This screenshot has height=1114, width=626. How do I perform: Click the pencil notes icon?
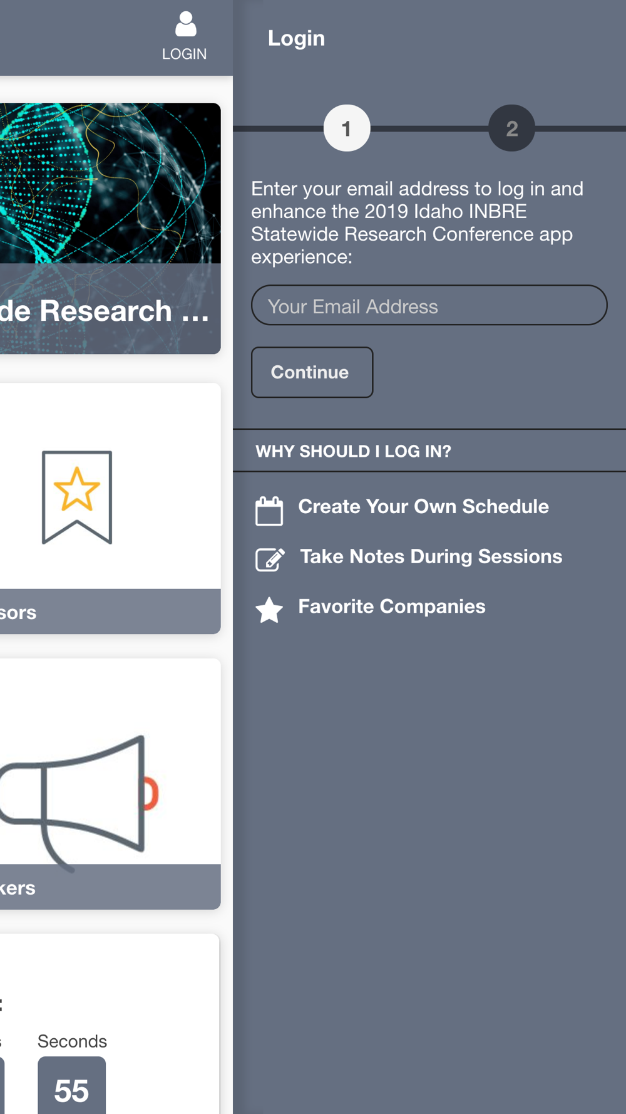pos(270,559)
